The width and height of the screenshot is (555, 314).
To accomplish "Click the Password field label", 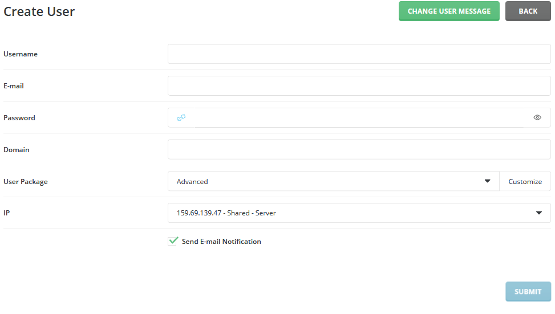I will pyautogui.click(x=19, y=118).
